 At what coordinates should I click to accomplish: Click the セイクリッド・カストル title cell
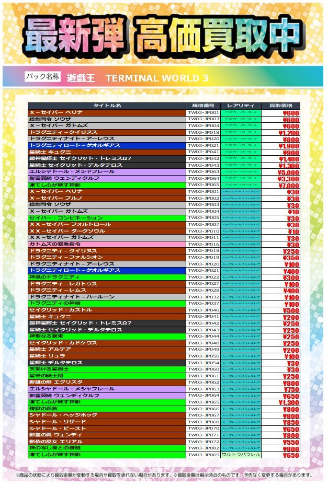pyautogui.click(x=107, y=310)
